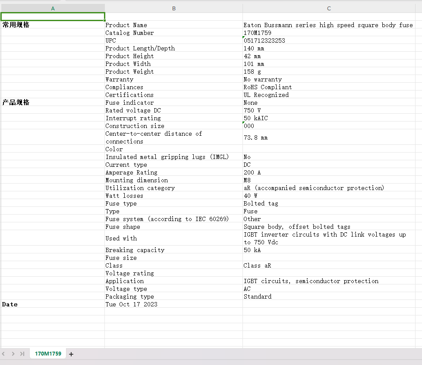Select the 140 mm value cell
The height and width of the screenshot is (365, 422).
pos(329,48)
